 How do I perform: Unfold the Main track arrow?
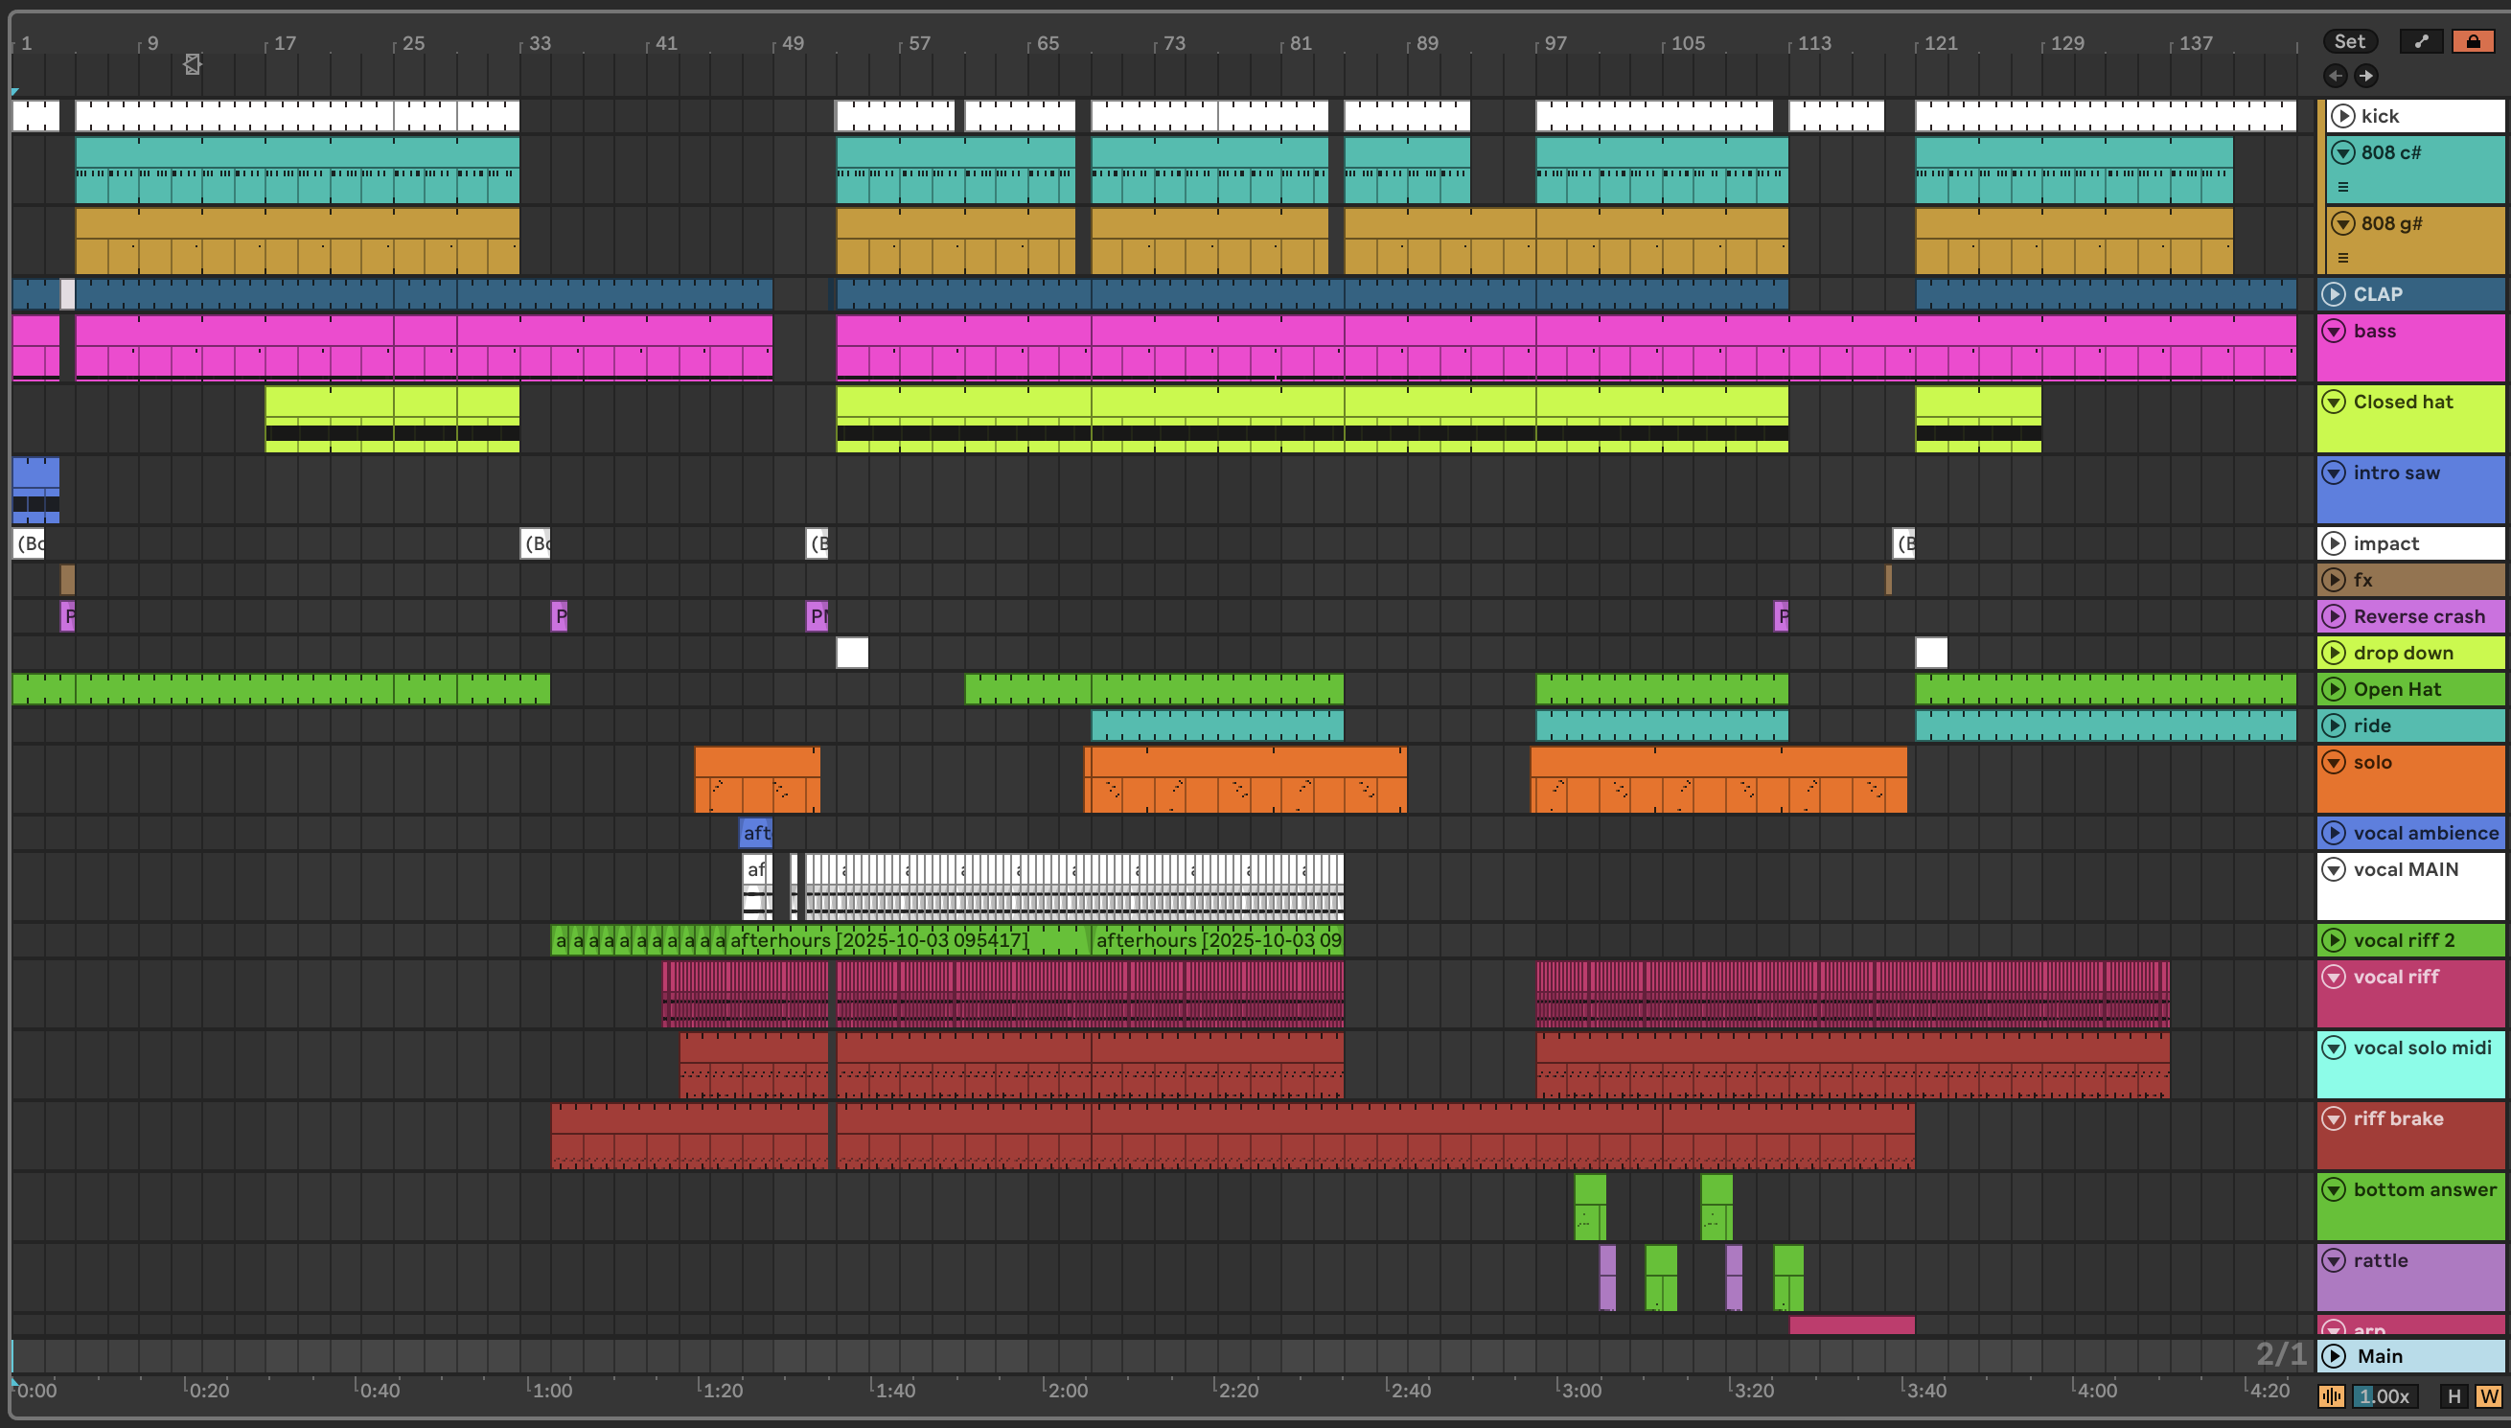pos(2335,1356)
